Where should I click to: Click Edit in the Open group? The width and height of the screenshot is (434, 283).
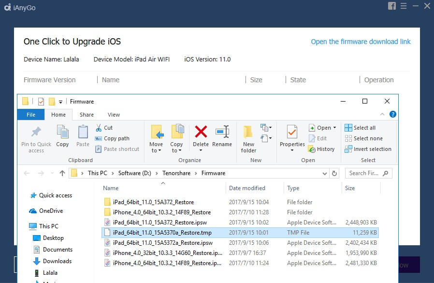(x=318, y=138)
